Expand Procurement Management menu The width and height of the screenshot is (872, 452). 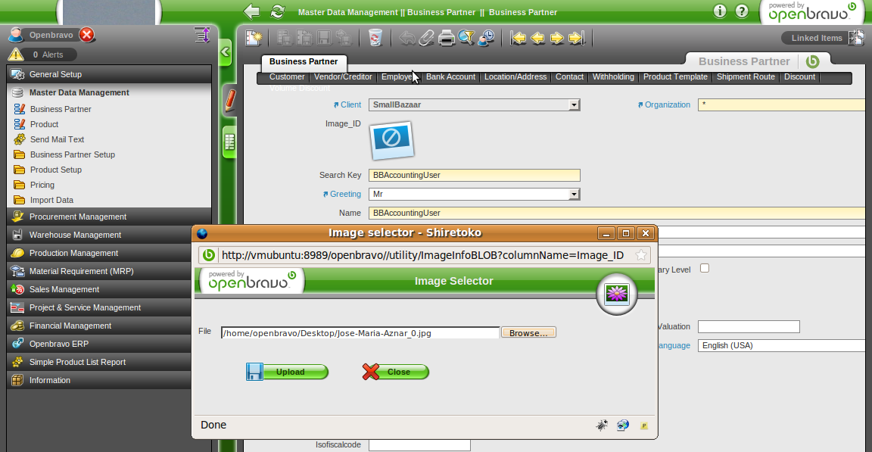pyautogui.click(x=109, y=217)
